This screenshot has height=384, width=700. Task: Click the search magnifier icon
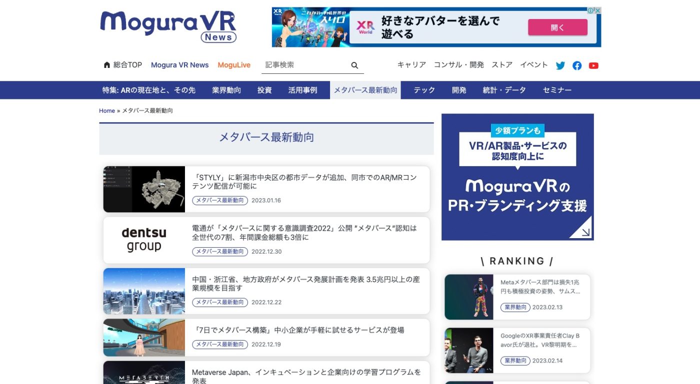[354, 65]
